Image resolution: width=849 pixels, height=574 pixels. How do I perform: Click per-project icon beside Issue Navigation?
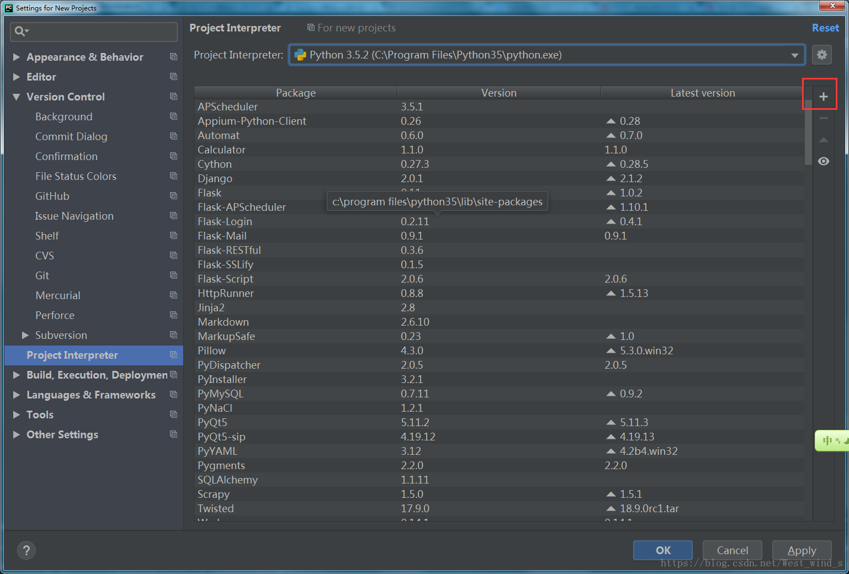point(174,216)
